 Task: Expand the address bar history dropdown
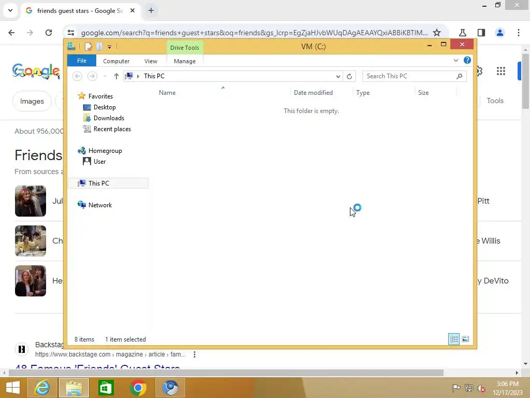337,77
